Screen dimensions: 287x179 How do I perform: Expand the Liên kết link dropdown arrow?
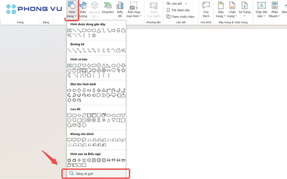(186, 4)
